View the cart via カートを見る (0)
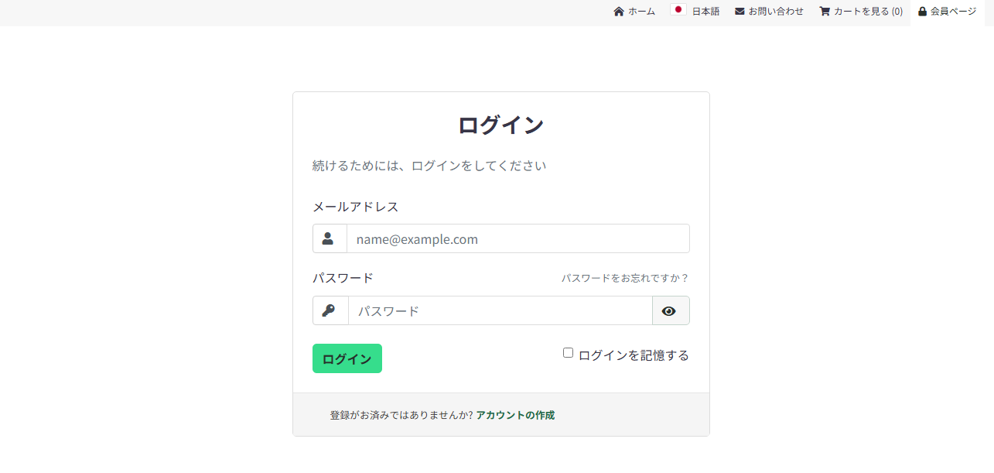Image resolution: width=994 pixels, height=473 pixels. tap(868, 12)
